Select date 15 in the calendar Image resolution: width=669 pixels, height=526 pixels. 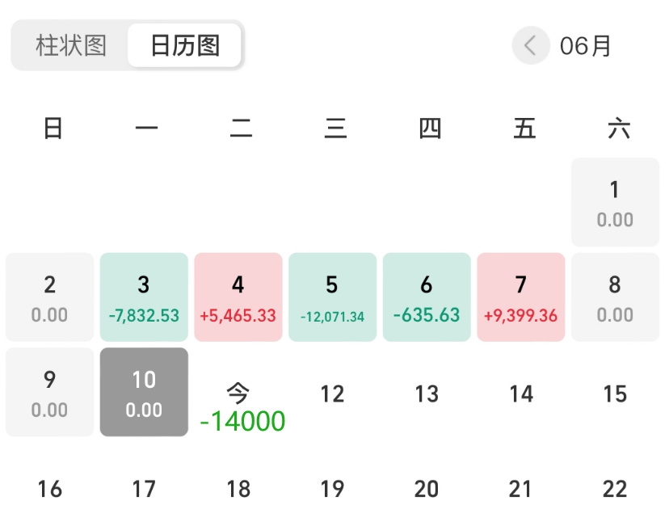point(615,393)
